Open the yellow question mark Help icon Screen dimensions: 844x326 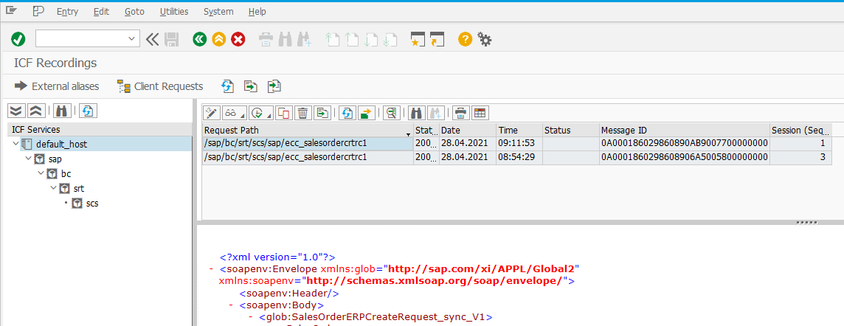pyautogui.click(x=465, y=39)
